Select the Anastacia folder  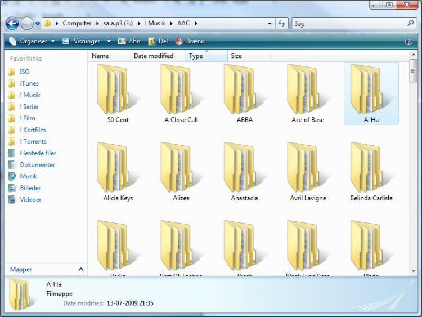point(244,172)
